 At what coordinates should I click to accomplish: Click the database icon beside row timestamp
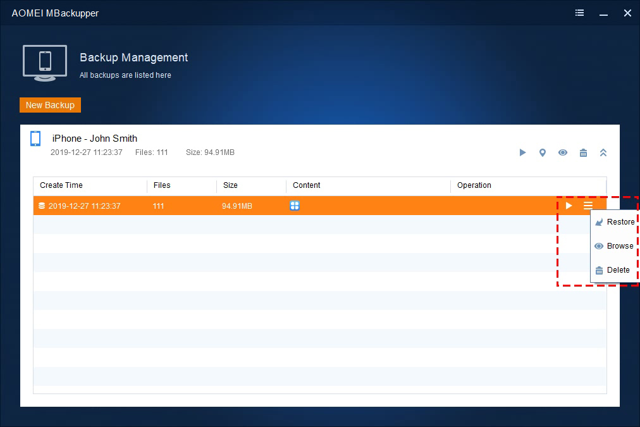click(x=42, y=206)
